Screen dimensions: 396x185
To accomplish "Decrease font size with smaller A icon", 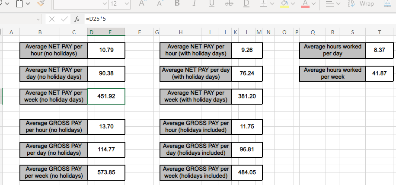I will tap(160, 4).
